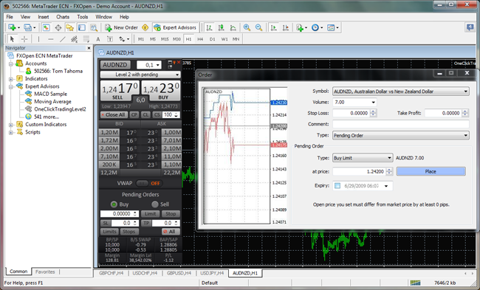Switch to the Favorites navigator tab

click(45, 272)
